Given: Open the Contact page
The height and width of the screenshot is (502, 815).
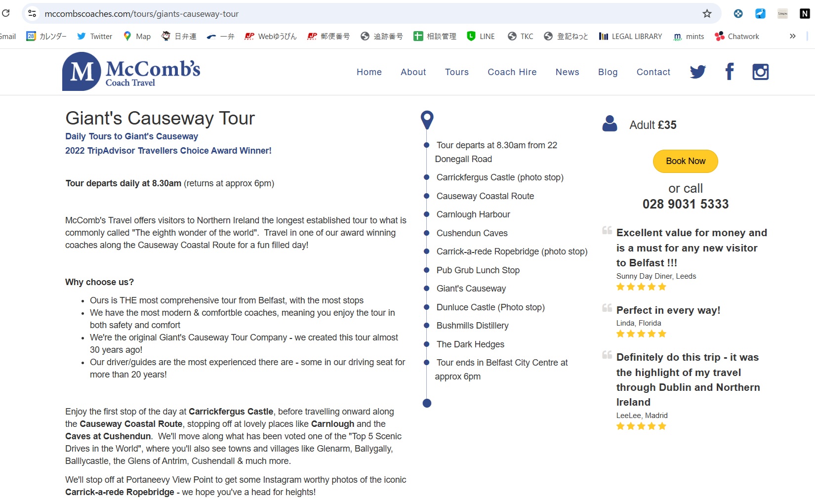Looking at the screenshot, I should (x=653, y=72).
